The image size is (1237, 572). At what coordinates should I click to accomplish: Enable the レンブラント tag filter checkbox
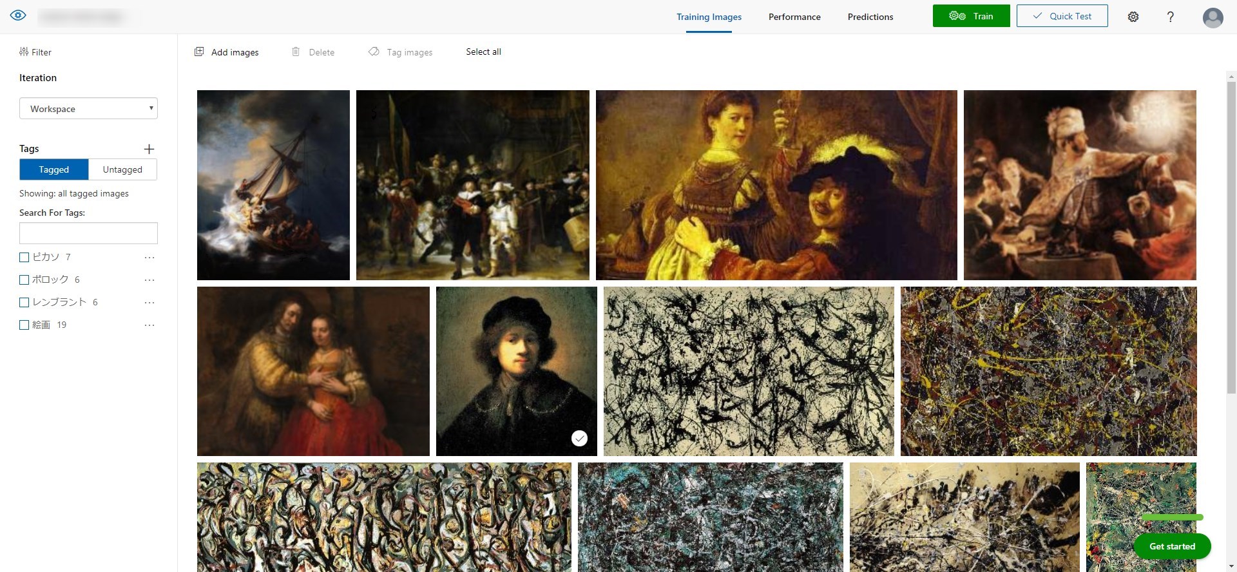pyautogui.click(x=24, y=303)
